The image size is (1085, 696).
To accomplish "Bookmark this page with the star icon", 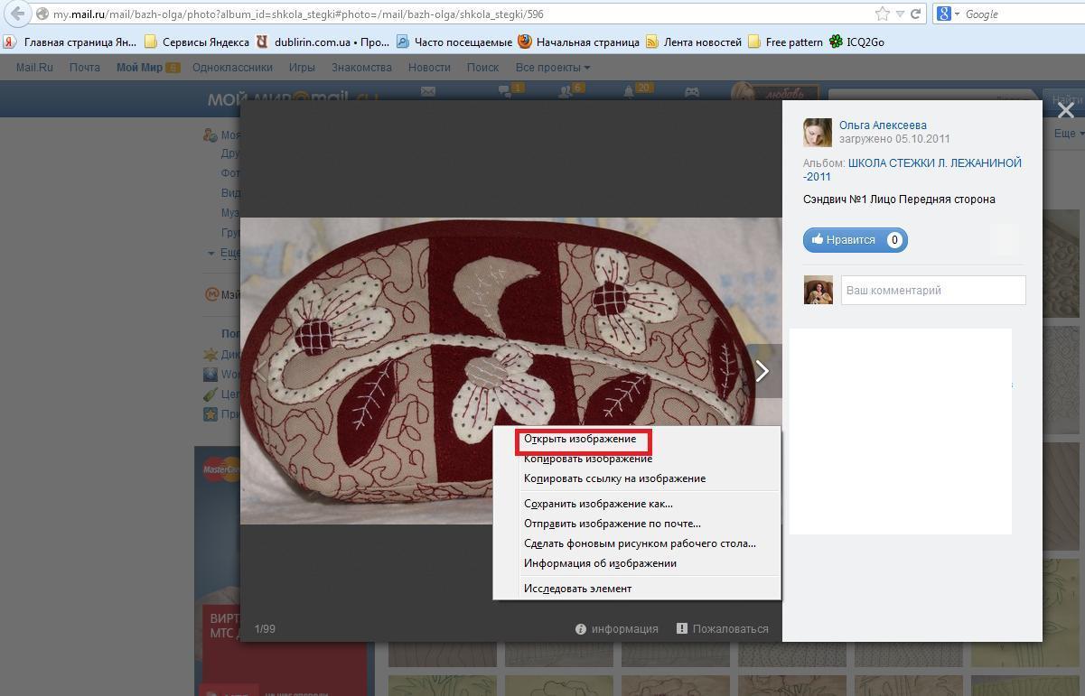I will (883, 14).
